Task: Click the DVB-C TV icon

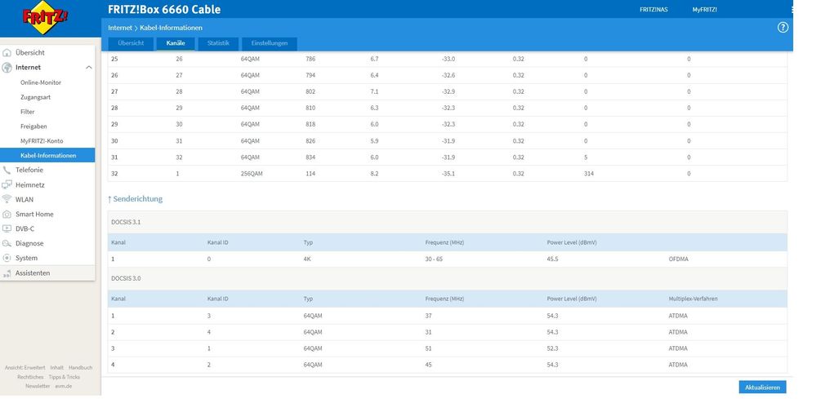Action: point(7,228)
